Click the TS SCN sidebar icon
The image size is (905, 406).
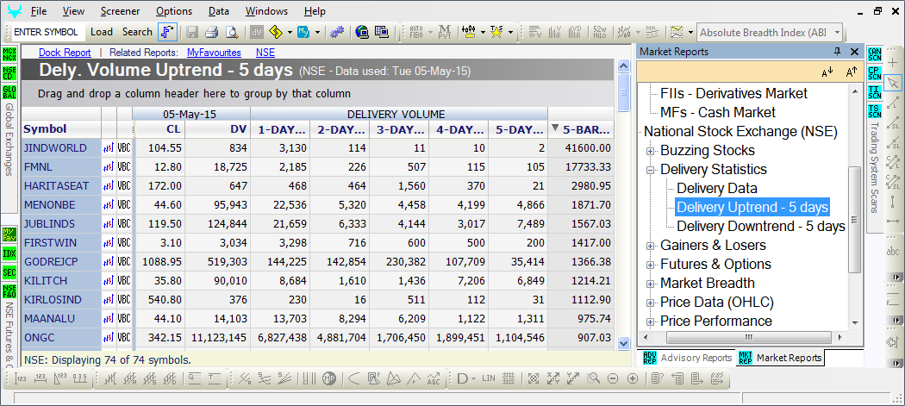coord(875,110)
